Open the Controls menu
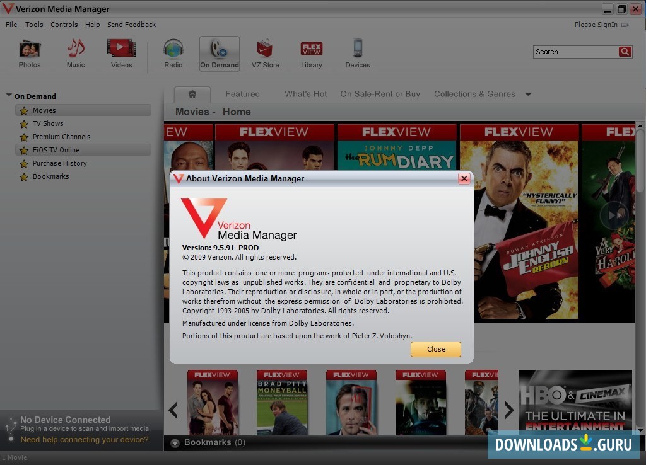The width and height of the screenshot is (646, 465). tap(64, 25)
